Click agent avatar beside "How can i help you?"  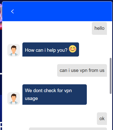point(14,50)
